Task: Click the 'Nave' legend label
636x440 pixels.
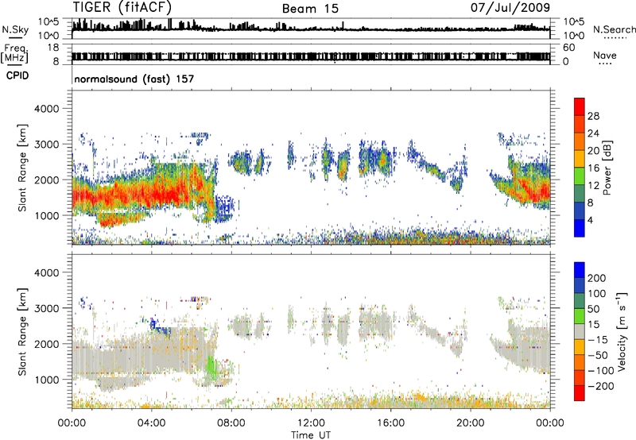Action: point(605,56)
